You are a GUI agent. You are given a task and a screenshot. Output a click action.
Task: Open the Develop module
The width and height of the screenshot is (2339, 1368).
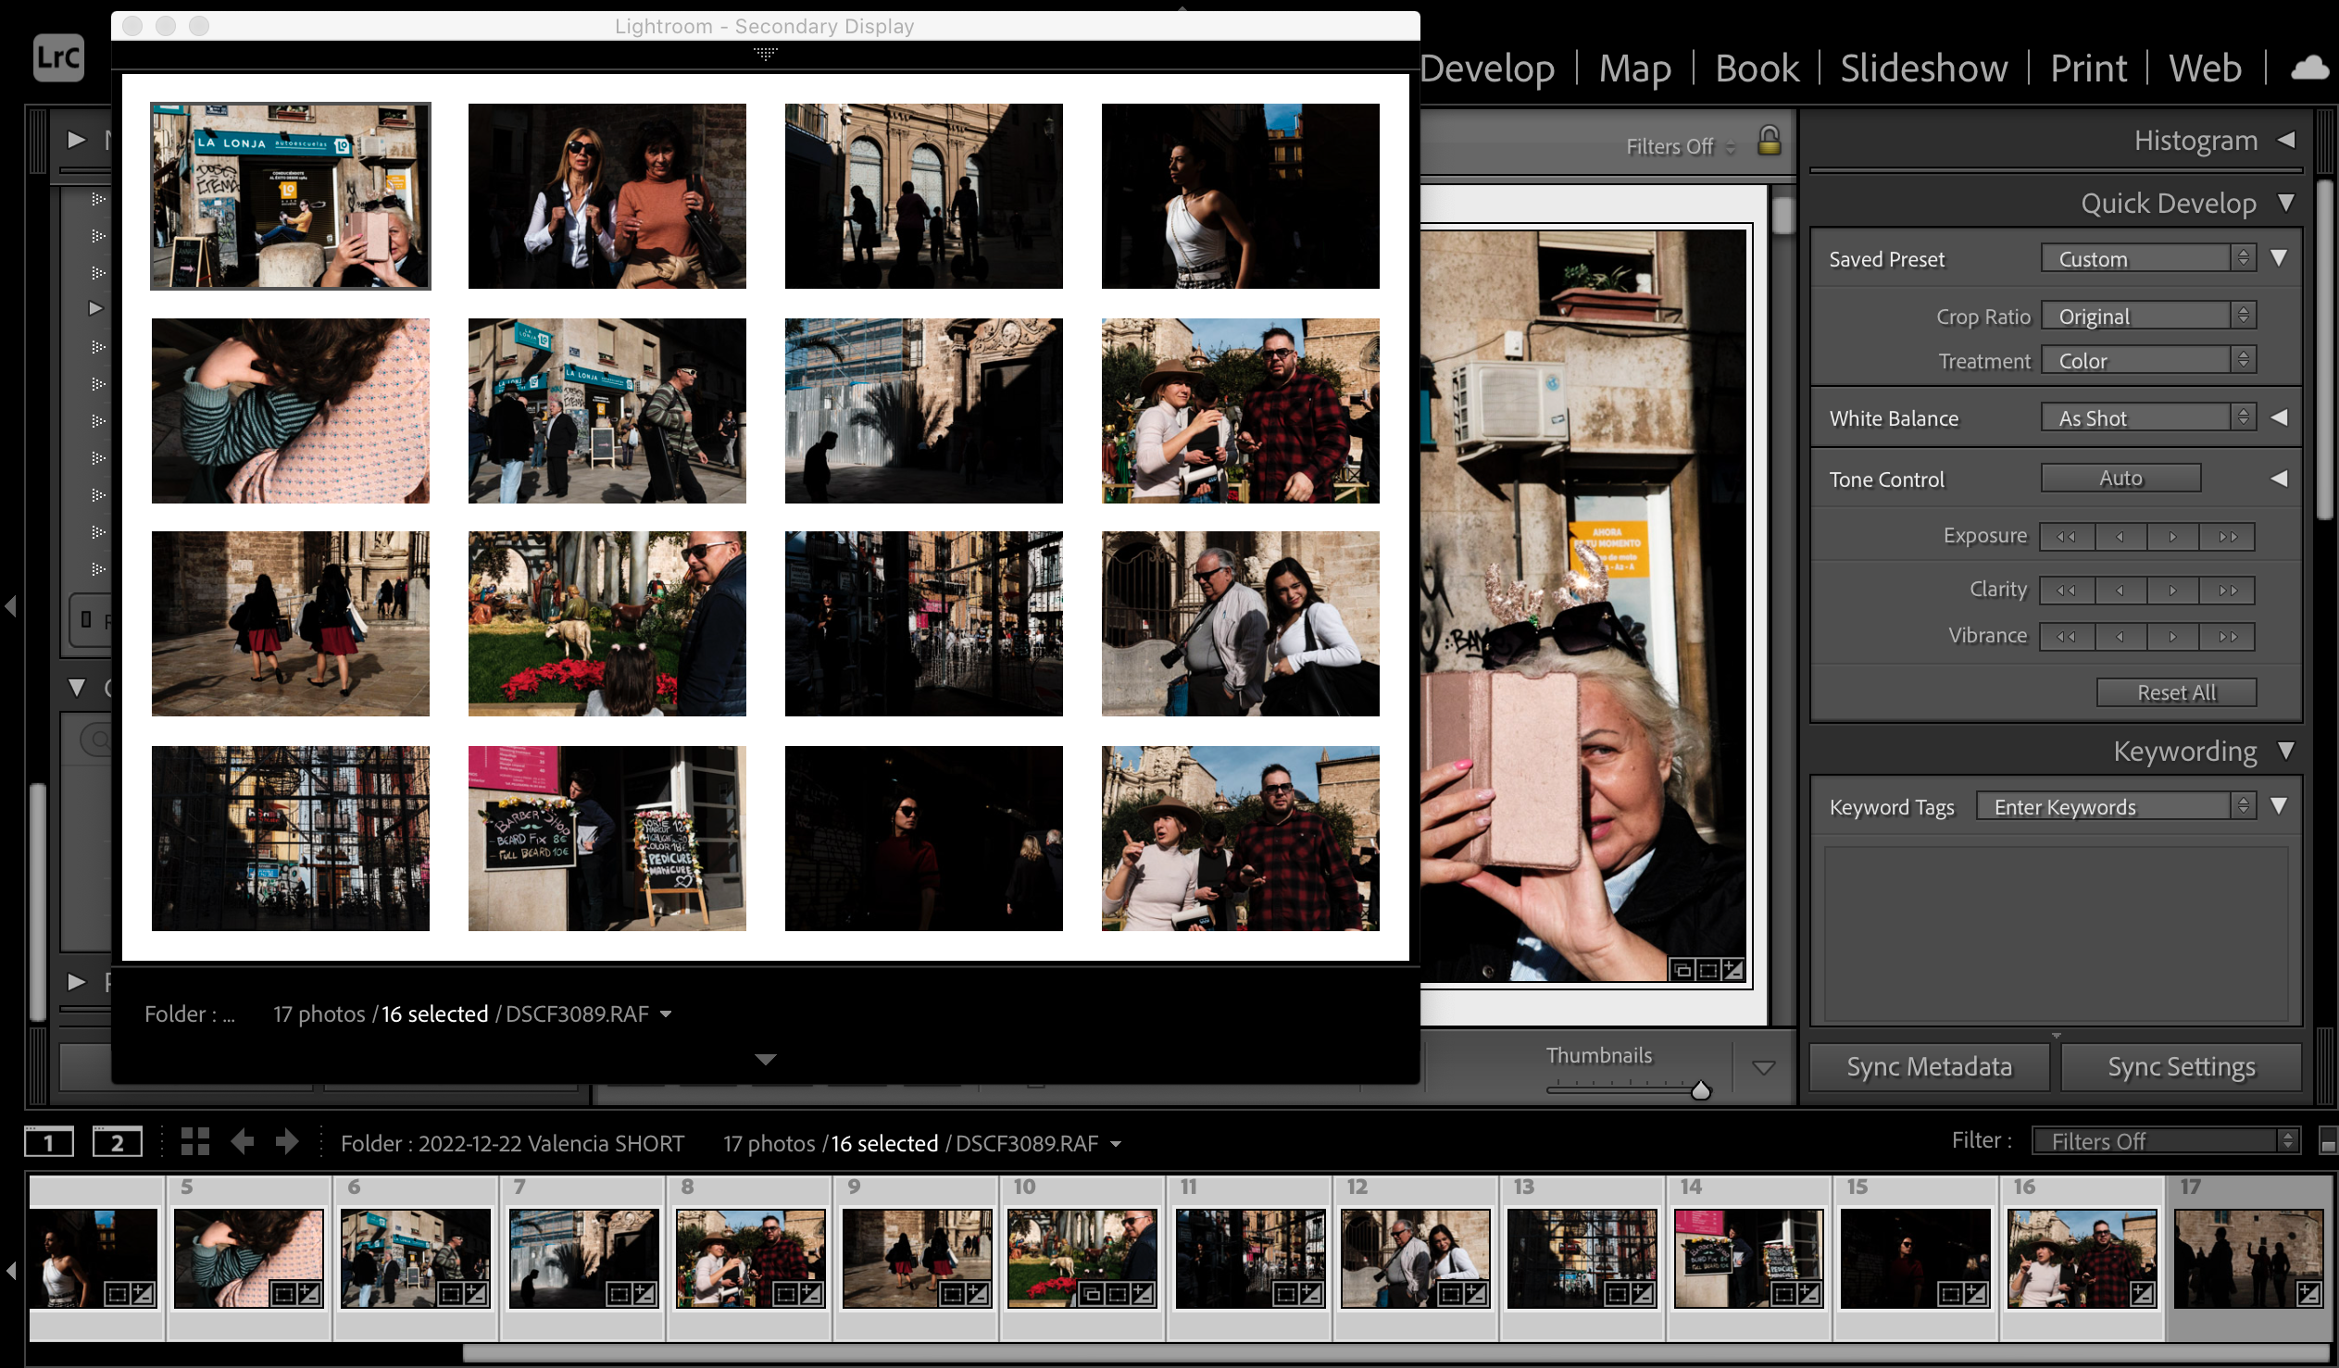(x=1487, y=68)
